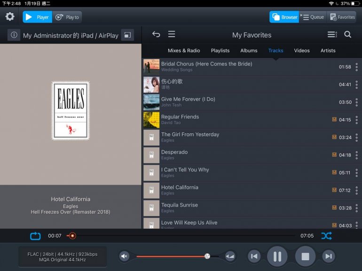Play Bridal Chorus (Here Comes the Bride)
The height and width of the screenshot is (271, 362).
click(x=252, y=67)
